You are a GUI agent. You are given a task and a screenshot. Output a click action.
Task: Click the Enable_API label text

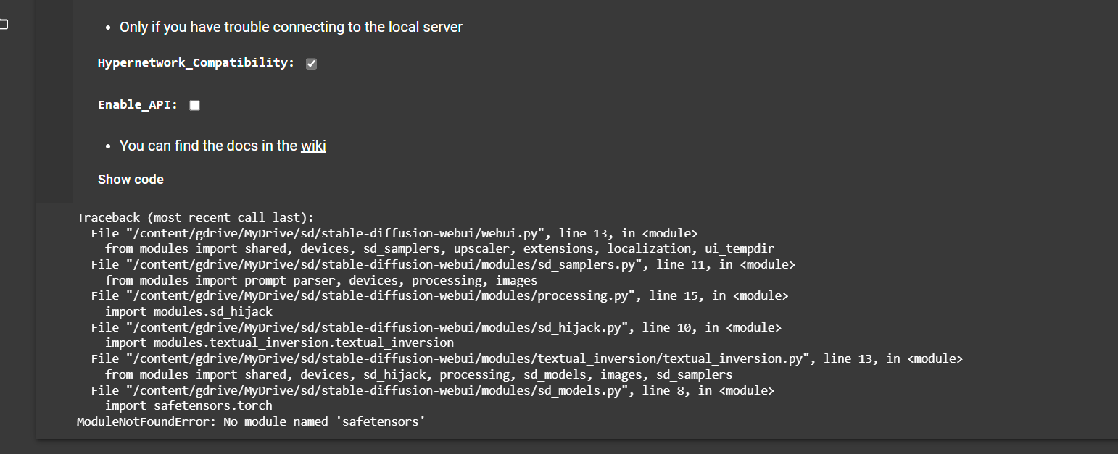click(138, 104)
